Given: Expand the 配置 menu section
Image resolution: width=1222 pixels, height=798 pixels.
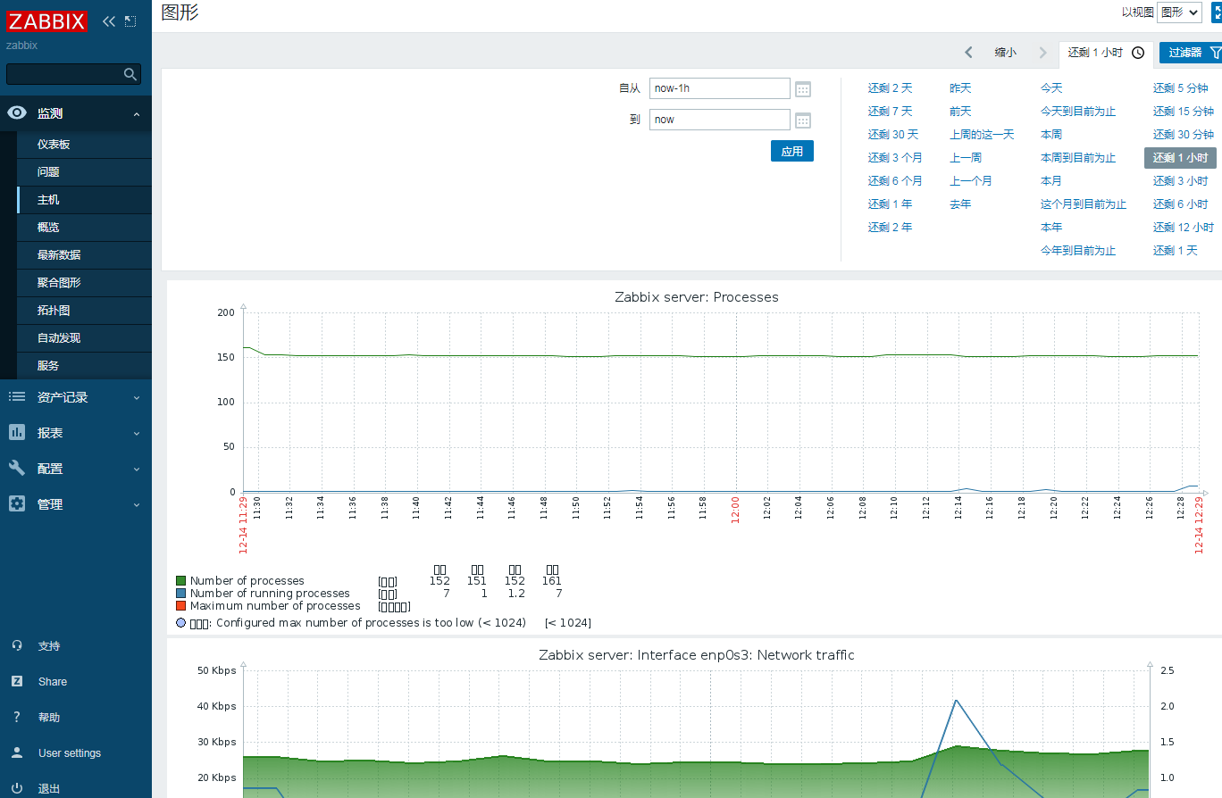Looking at the screenshot, I should 76,469.
